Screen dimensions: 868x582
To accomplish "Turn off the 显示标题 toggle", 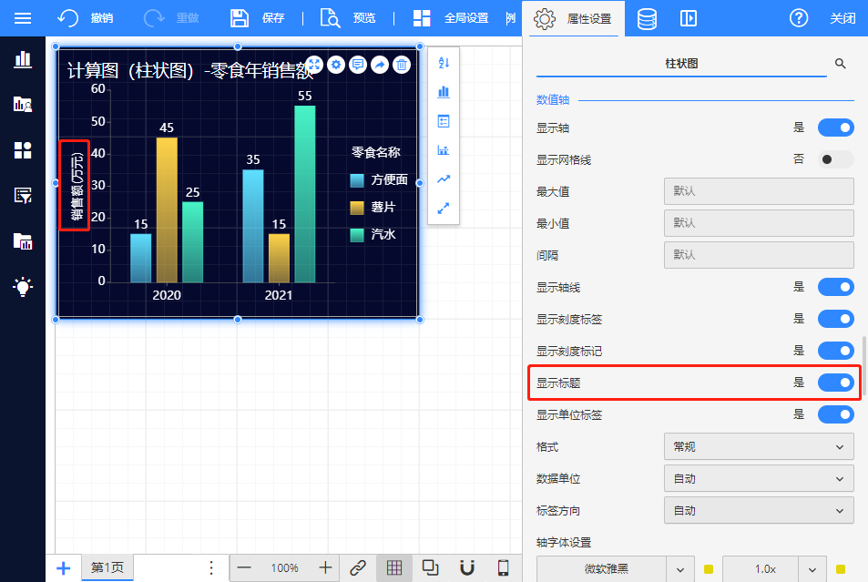I will click(835, 383).
